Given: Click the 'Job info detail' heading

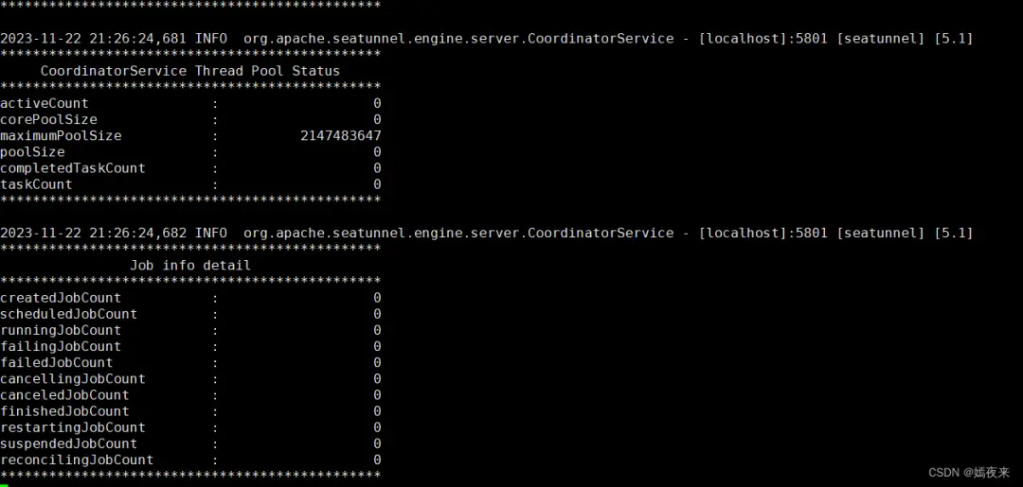Looking at the screenshot, I should (189, 266).
